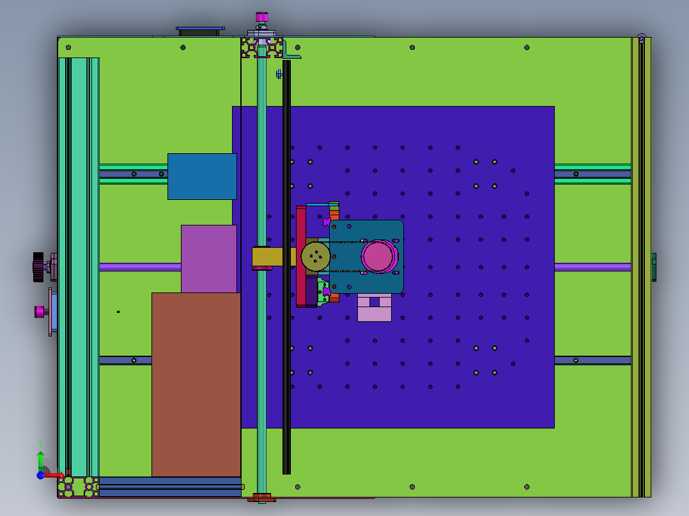Select the lower left gray-blue rail
Image resolution: width=689 pixels, height=516 pixels.
[126, 361]
